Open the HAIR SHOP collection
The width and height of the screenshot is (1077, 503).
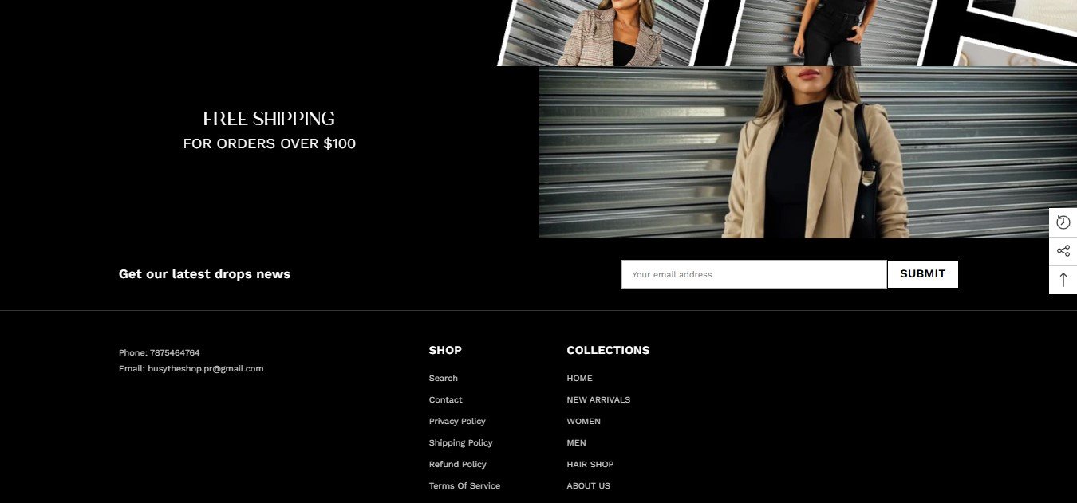590,465
